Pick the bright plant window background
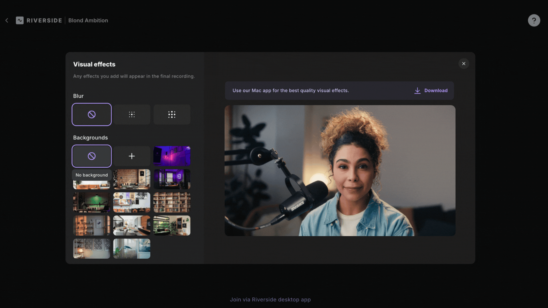The height and width of the screenshot is (308, 548). tap(132, 249)
